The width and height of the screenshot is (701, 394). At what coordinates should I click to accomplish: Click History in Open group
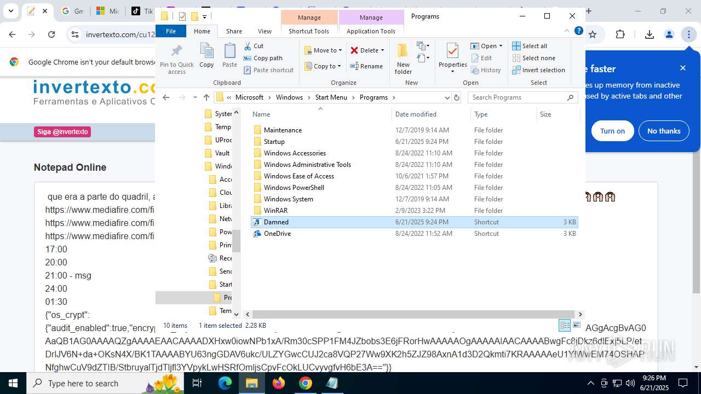tap(485, 70)
